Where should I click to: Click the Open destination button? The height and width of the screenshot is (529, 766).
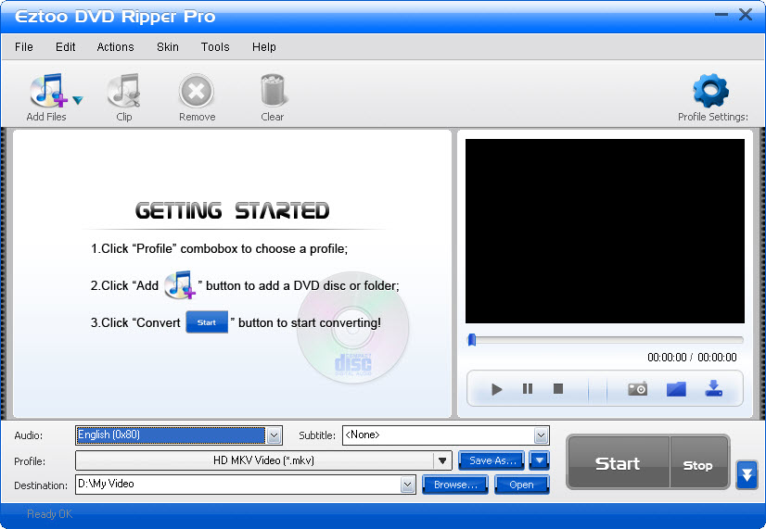coord(522,485)
